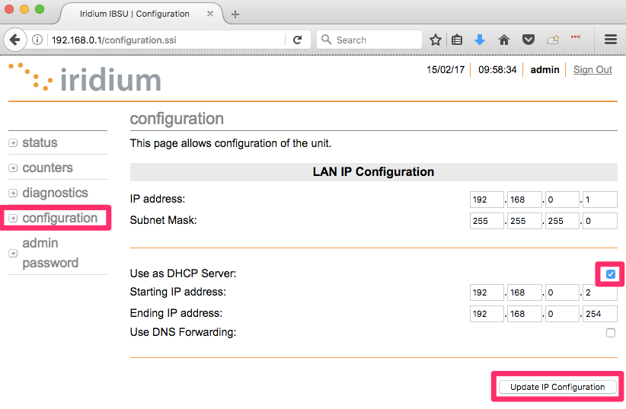Click arrow icon beside status

(13, 143)
